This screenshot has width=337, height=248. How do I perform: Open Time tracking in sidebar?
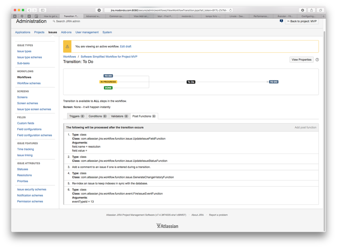tap(25, 149)
